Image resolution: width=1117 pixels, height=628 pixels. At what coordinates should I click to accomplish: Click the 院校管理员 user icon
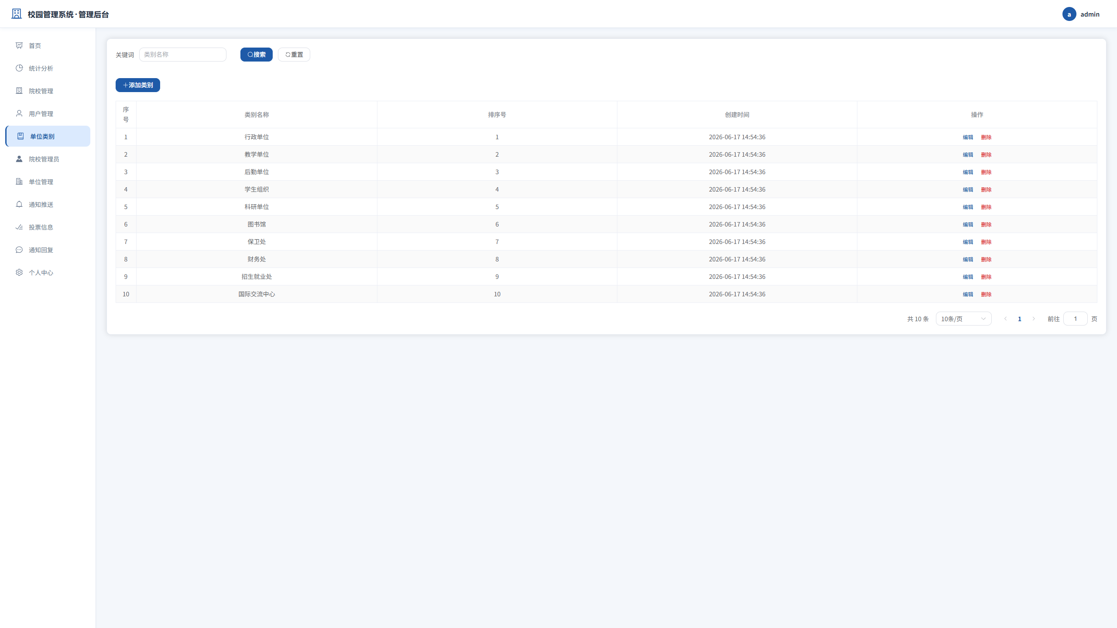pos(19,159)
